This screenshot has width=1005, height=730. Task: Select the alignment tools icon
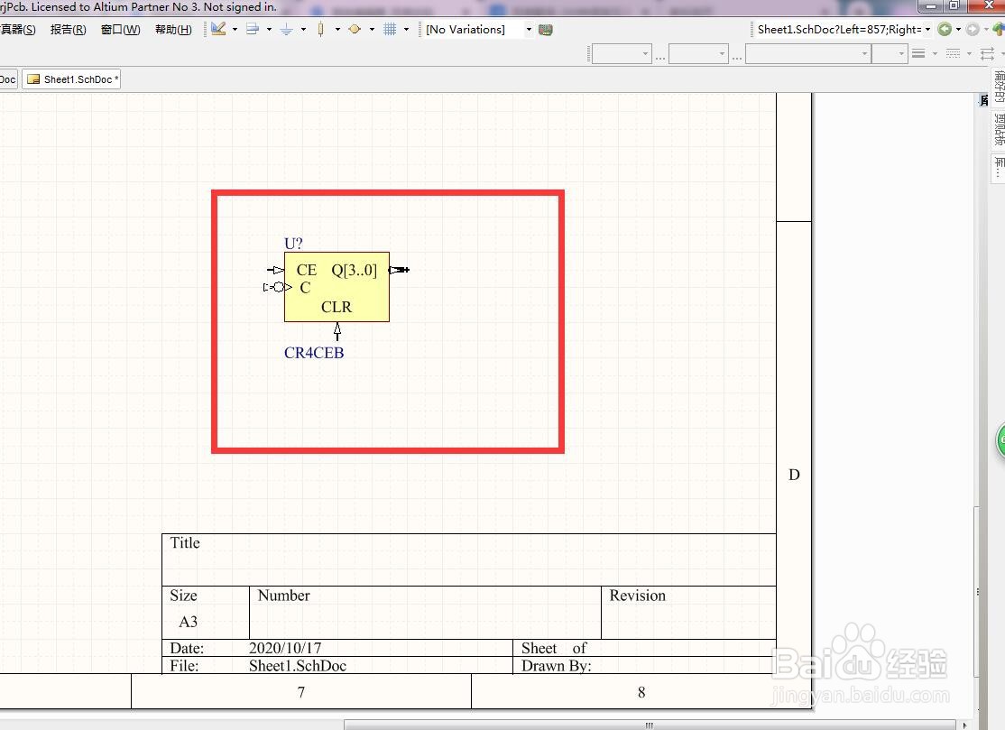pyautogui.click(x=253, y=29)
